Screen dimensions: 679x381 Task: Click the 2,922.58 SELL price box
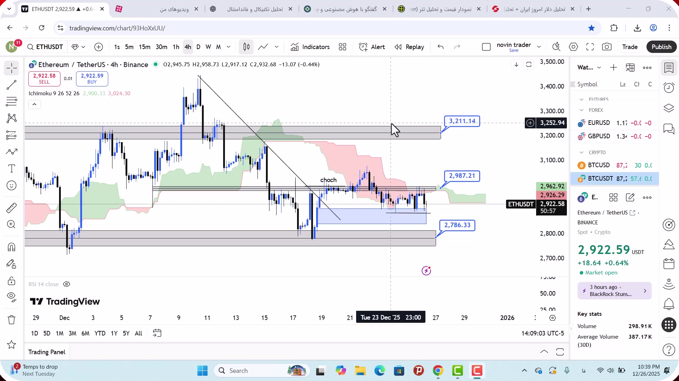coord(44,78)
